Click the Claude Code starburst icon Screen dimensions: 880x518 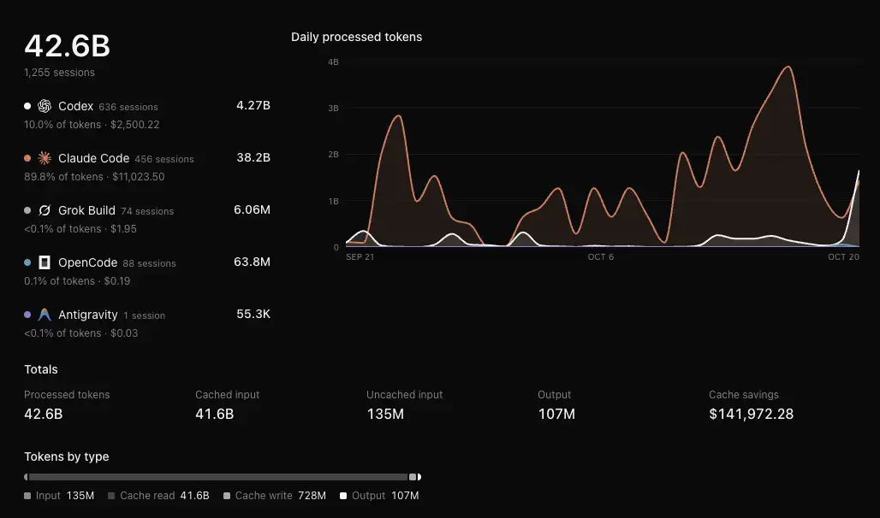(x=45, y=158)
